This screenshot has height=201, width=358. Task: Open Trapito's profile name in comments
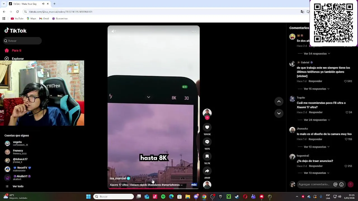point(301,98)
